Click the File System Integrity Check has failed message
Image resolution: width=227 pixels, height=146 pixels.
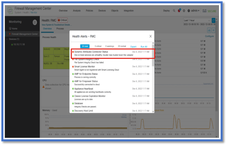(89, 62)
